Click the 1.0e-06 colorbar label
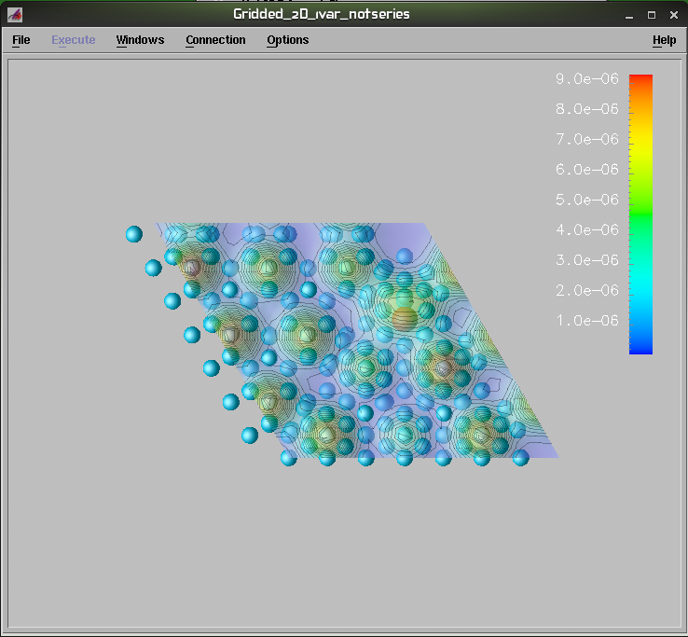688x637 pixels. click(x=587, y=321)
